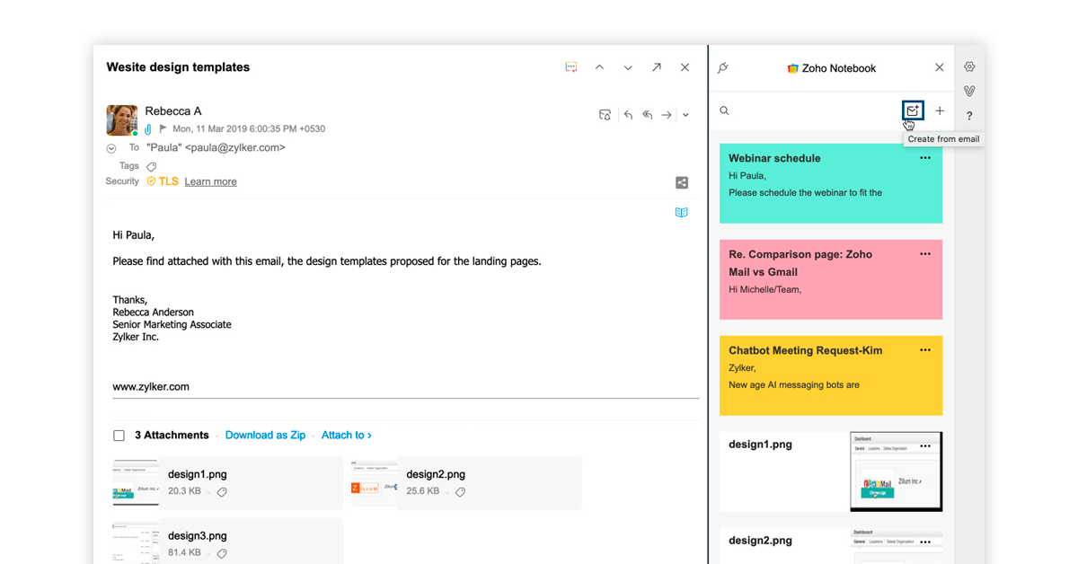
Task: Open help question mark in right sidebar
Action: click(969, 116)
